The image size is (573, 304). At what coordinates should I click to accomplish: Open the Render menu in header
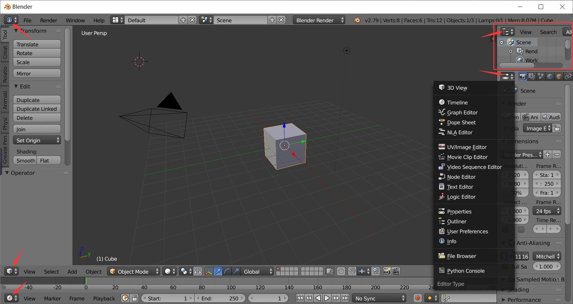pos(49,20)
